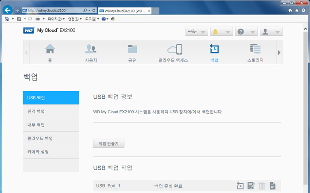Open 클라우드 백업 sidebar item

click(51, 139)
